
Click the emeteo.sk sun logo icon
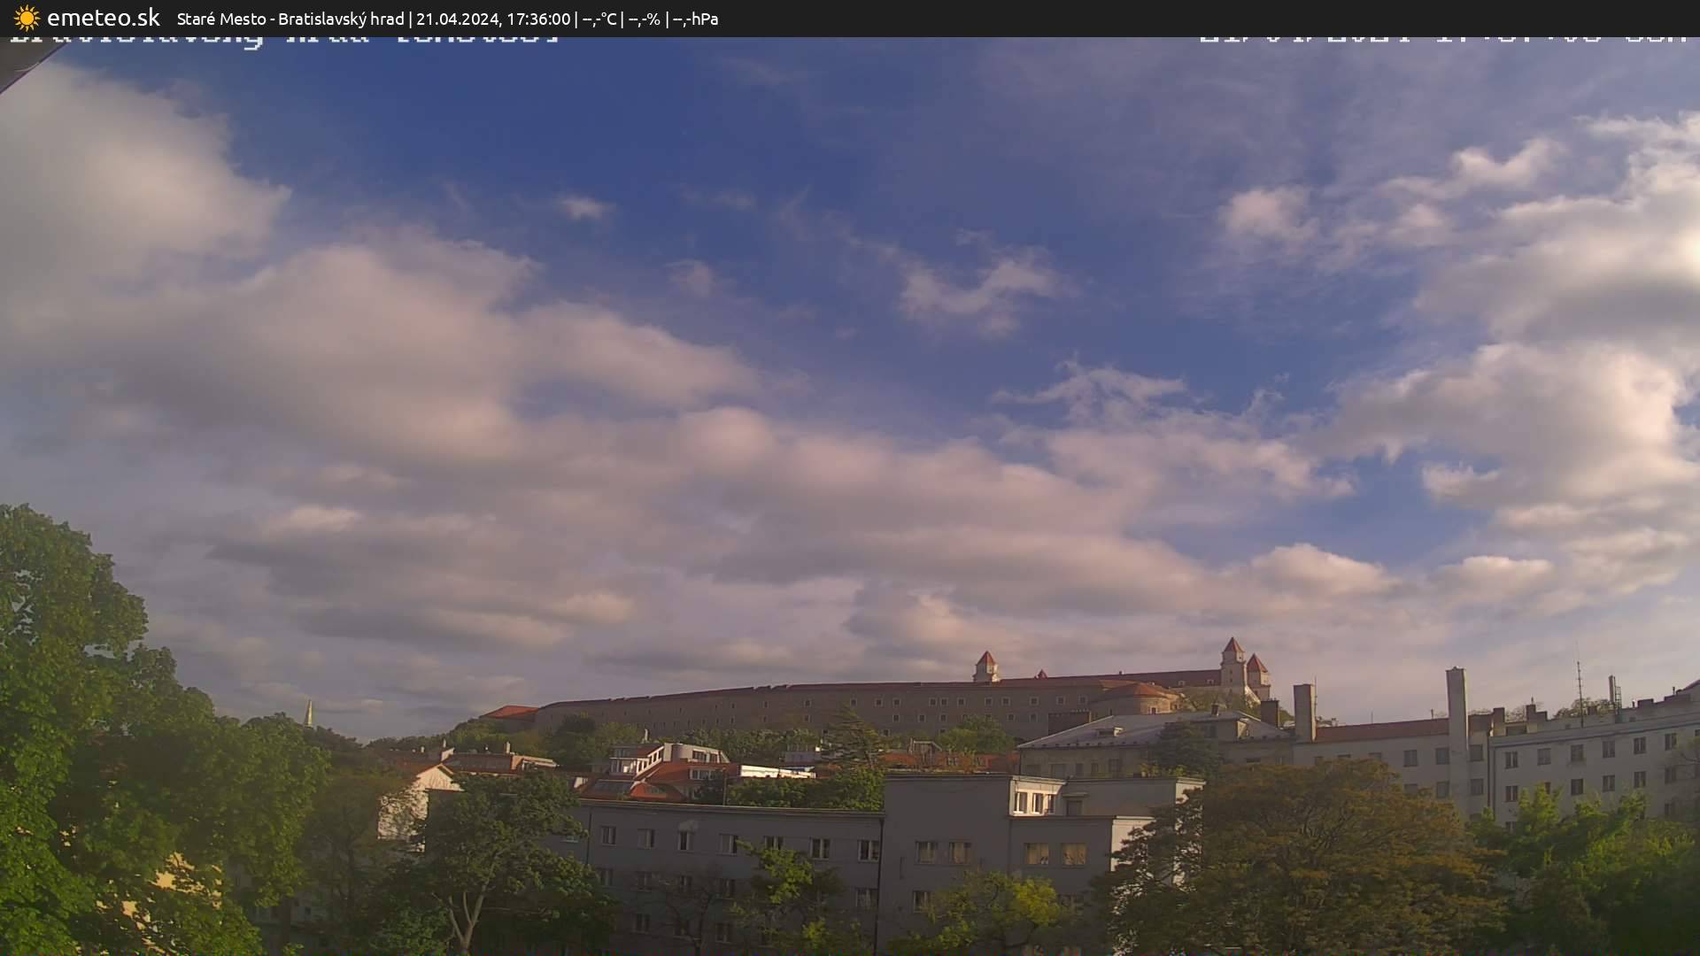click(25, 18)
